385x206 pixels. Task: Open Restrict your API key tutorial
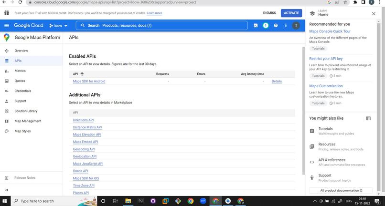pos(326,59)
